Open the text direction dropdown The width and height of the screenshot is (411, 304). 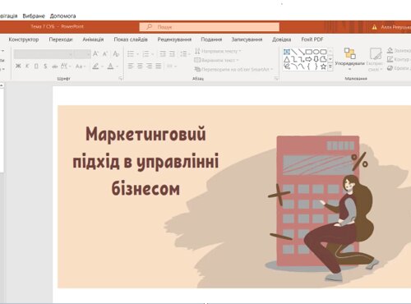click(x=218, y=51)
